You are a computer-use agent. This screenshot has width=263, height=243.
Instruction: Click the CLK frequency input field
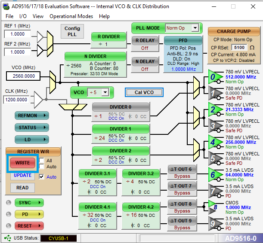[16, 100]
